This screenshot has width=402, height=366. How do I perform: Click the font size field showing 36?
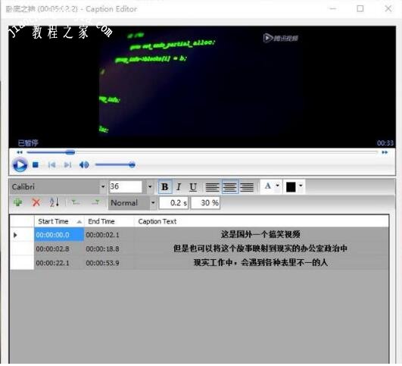pyautogui.click(x=126, y=186)
